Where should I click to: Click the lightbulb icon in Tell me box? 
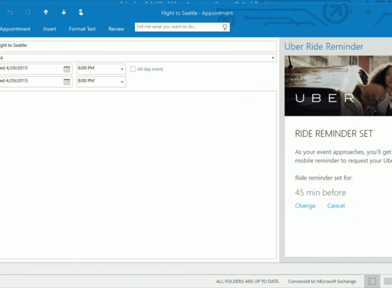pyautogui.click(x=225, y=27)
